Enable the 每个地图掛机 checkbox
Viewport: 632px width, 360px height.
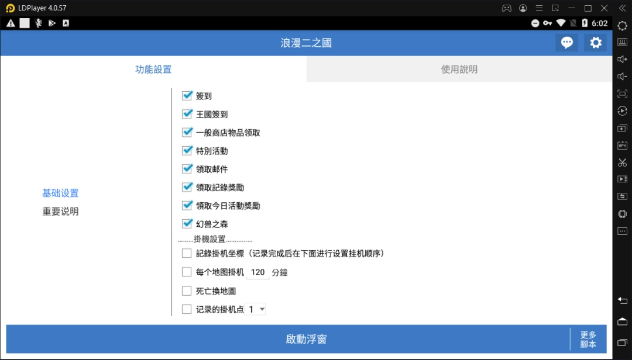[187, 272]
